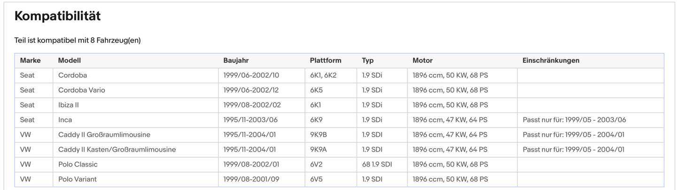Screen dimensions: 679x190
Task: Click the Caddy II Kasten/Großraumlimousine cell
Action: point(117,150)
